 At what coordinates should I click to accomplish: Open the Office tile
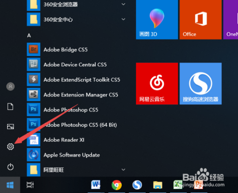pyautogui.click(x=200, y=19)
